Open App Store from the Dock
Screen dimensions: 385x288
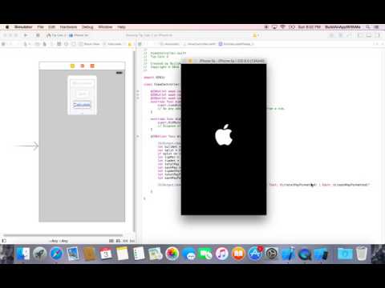point(255,254)
